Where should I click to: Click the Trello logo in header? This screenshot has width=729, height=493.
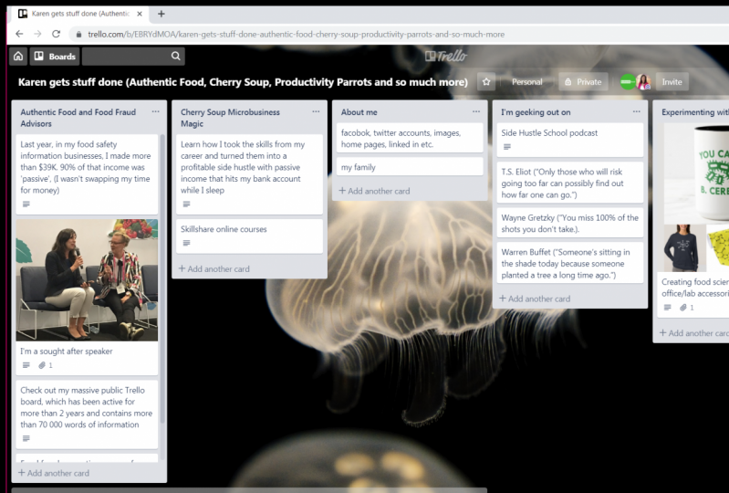click(446, 57)
